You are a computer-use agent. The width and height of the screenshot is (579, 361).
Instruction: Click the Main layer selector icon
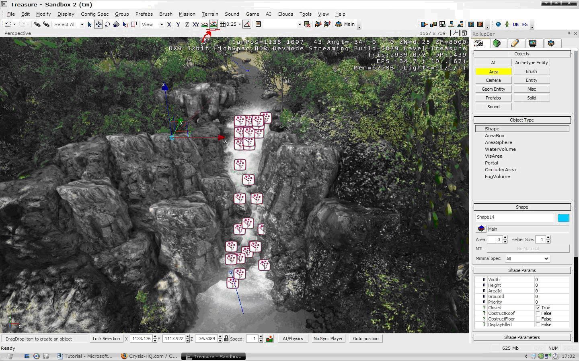click(339, 24)
